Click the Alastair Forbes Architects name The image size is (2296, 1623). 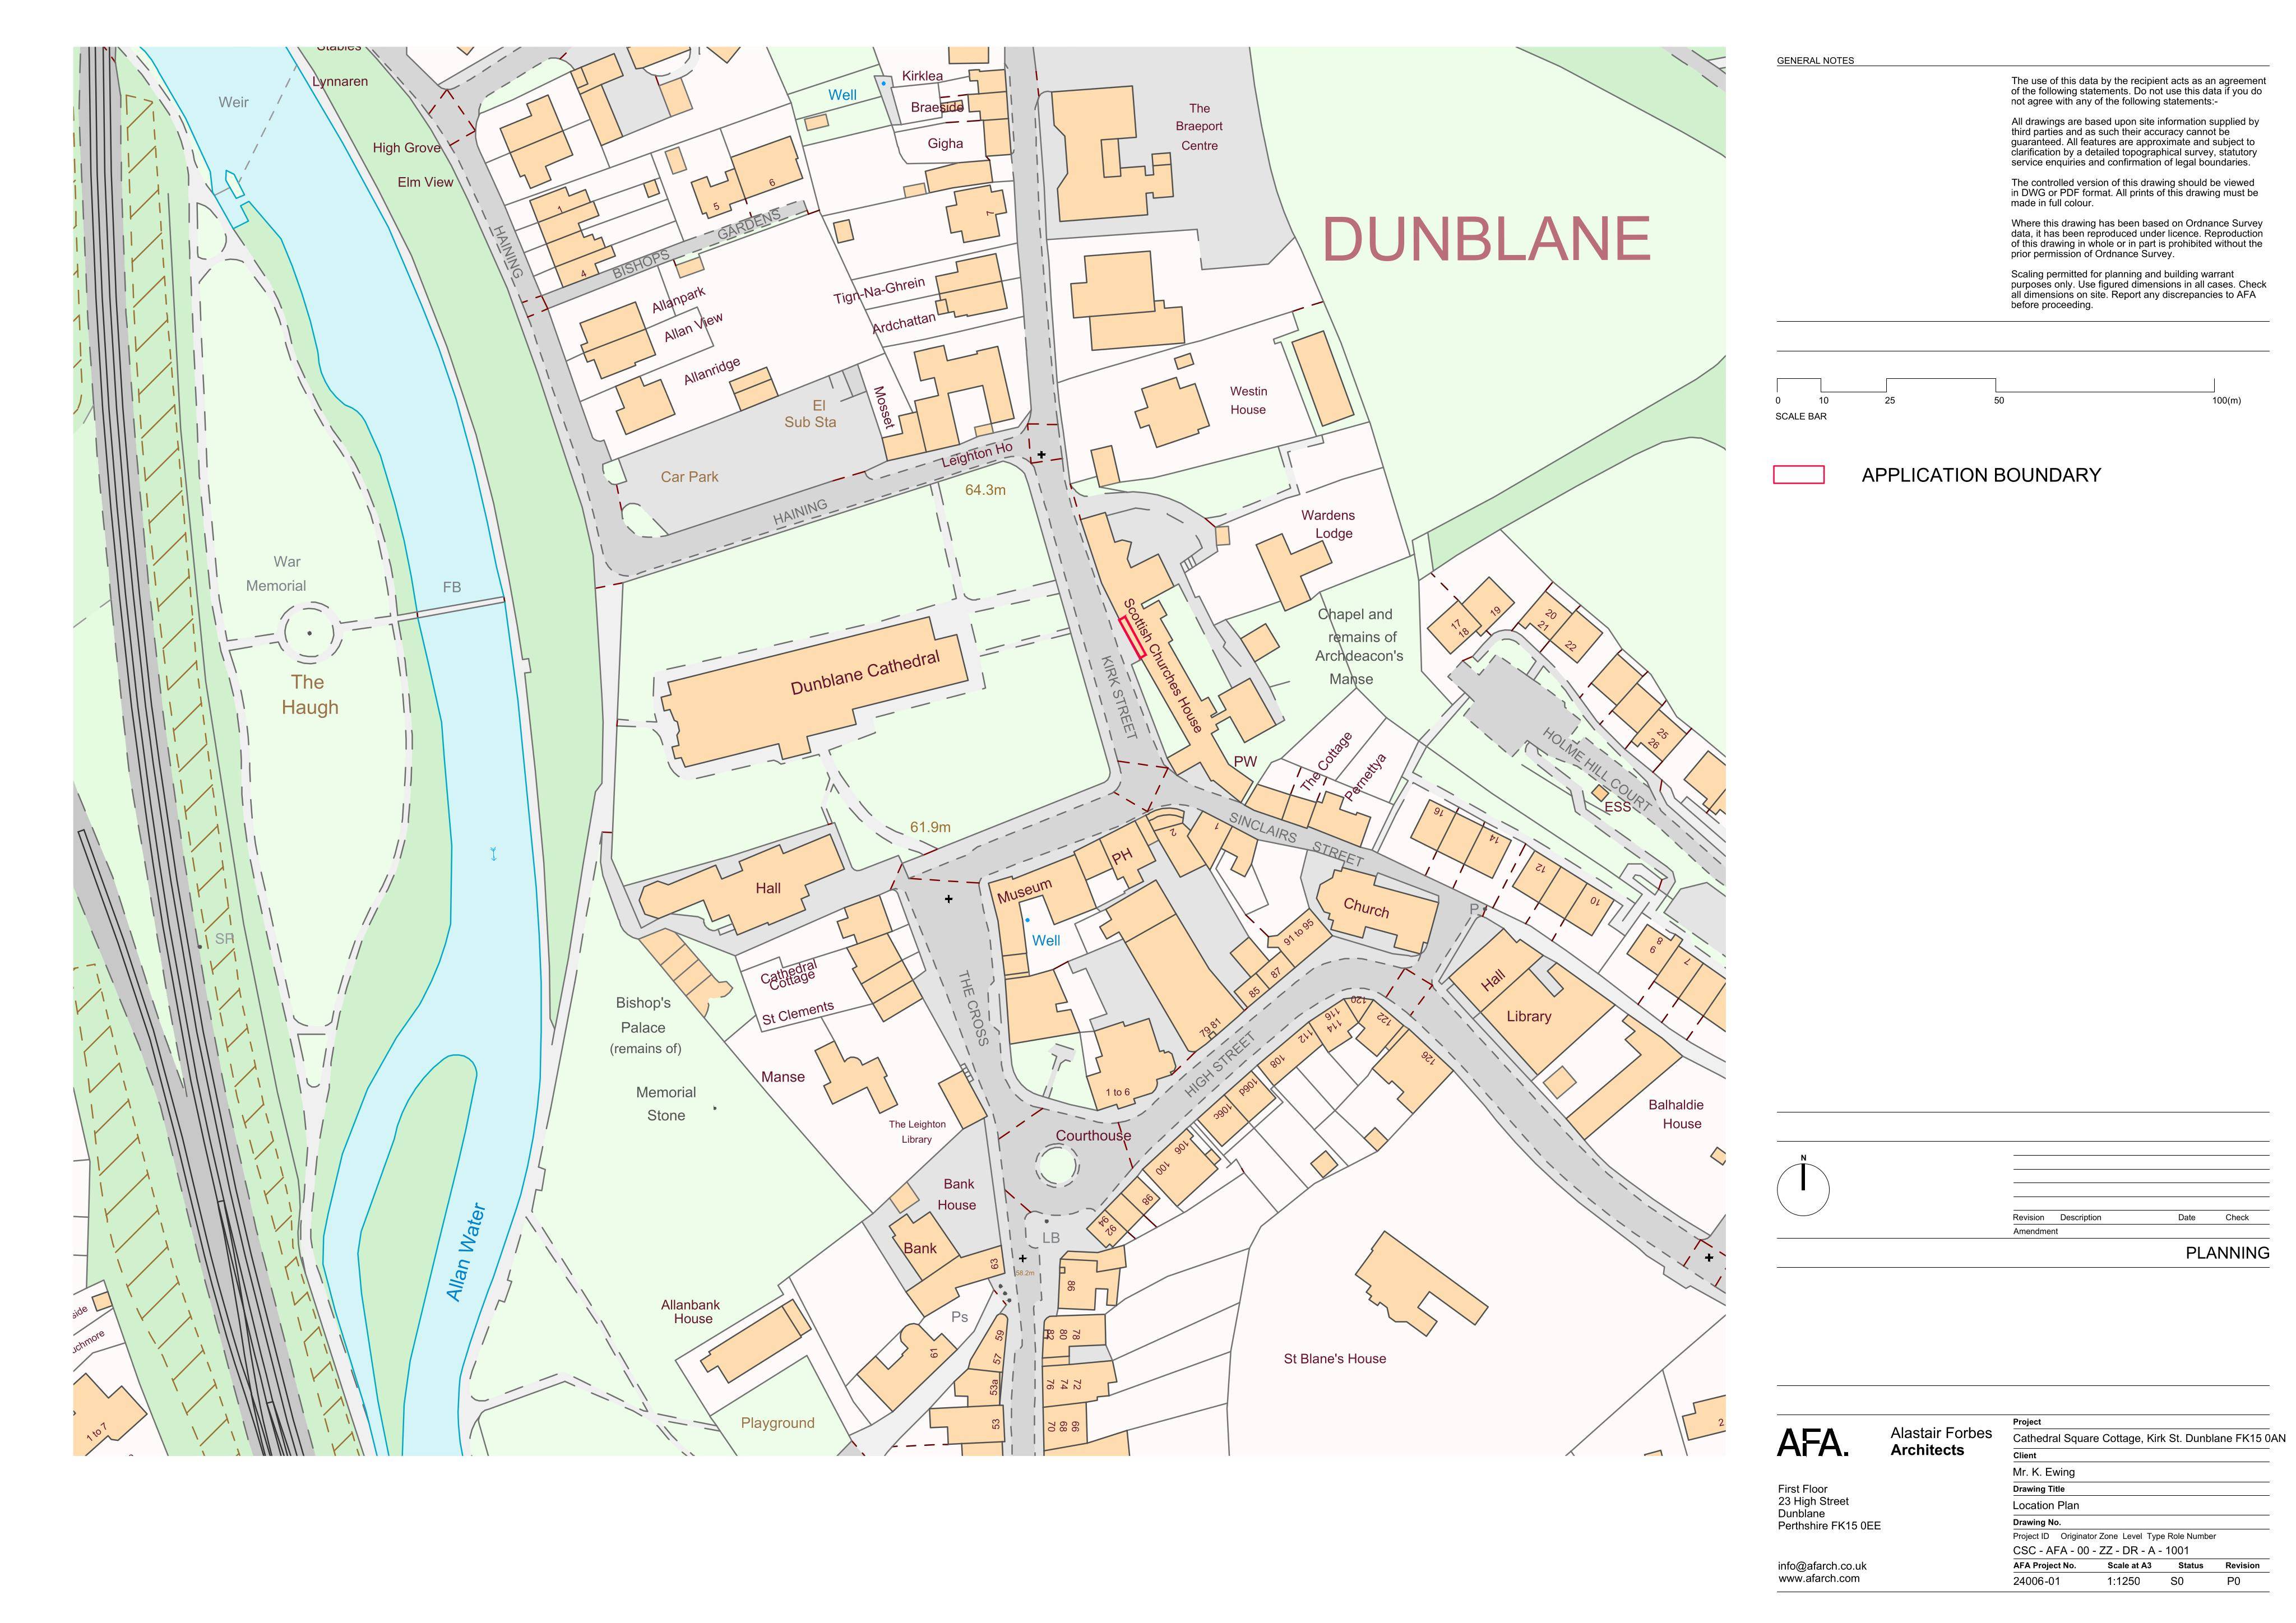[x=1941, y=1441]
